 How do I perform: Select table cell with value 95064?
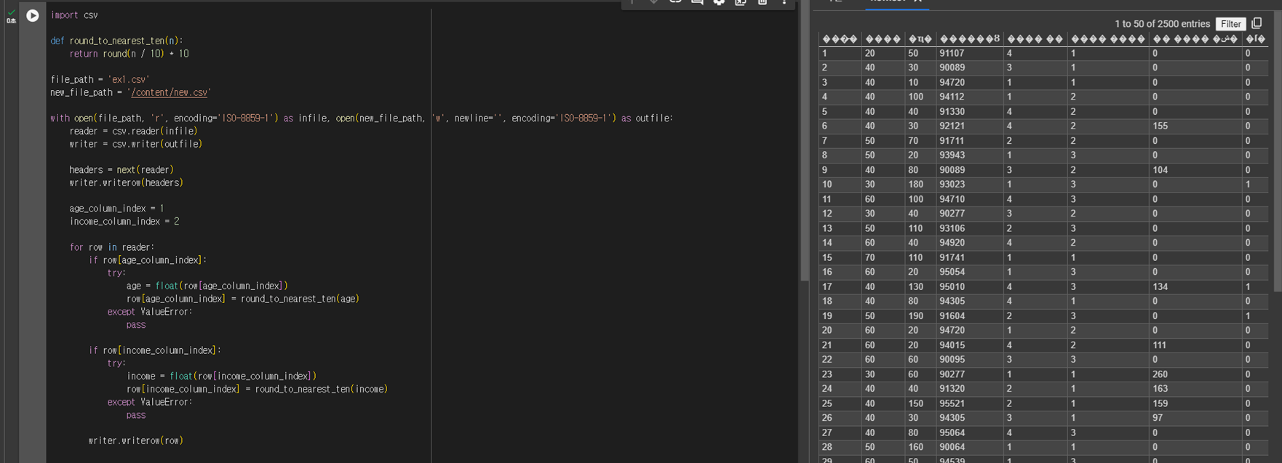(x=970, y=432)
